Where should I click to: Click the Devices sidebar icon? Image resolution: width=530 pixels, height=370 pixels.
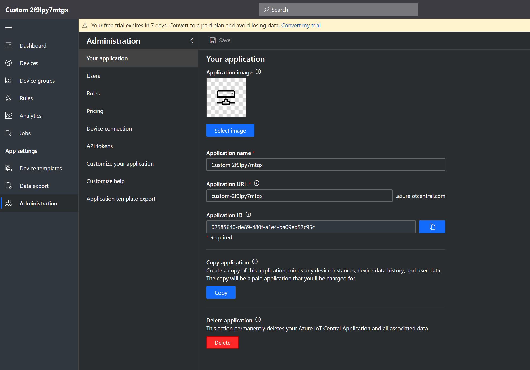(x=9, y=63)
